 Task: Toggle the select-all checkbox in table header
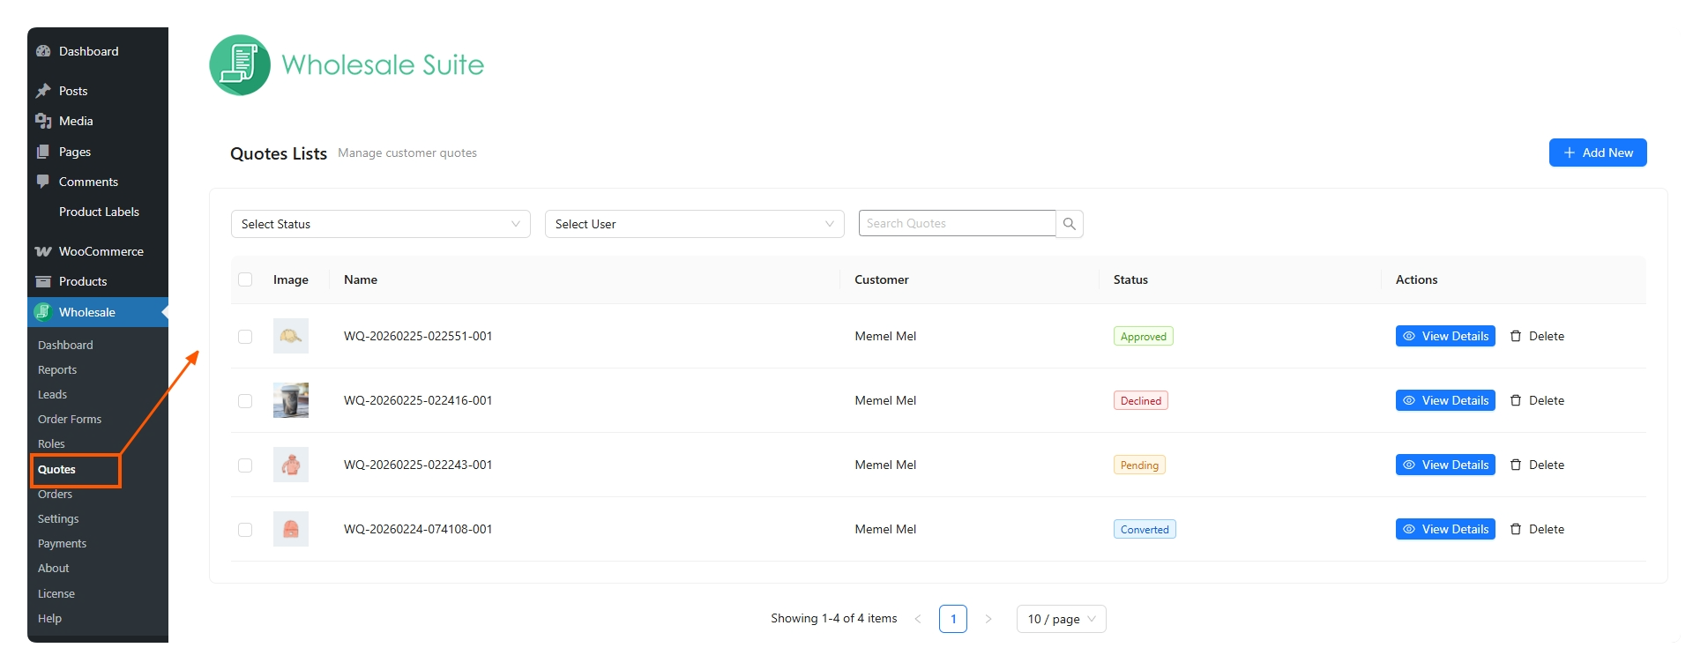[245, 279]
